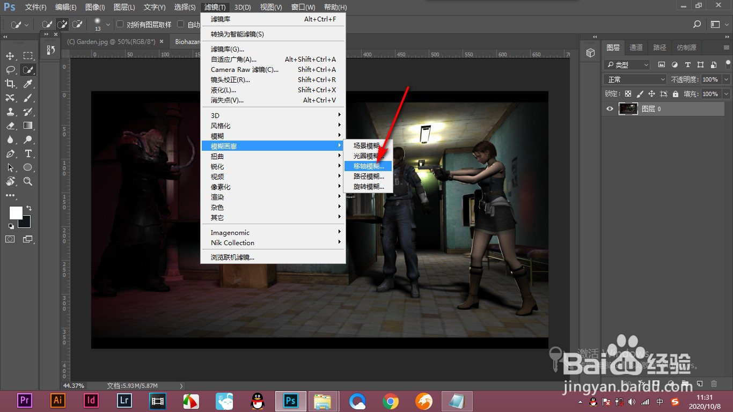The width and height of the screenshot is (733, 412).
Task: Select the Ellipse shape tool
Action: (x=28, y=167)
